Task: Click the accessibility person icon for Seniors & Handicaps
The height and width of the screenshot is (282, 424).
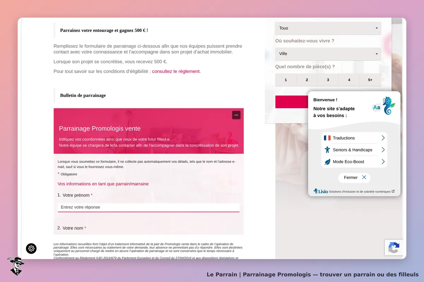Action: click(x=327, y=150)
